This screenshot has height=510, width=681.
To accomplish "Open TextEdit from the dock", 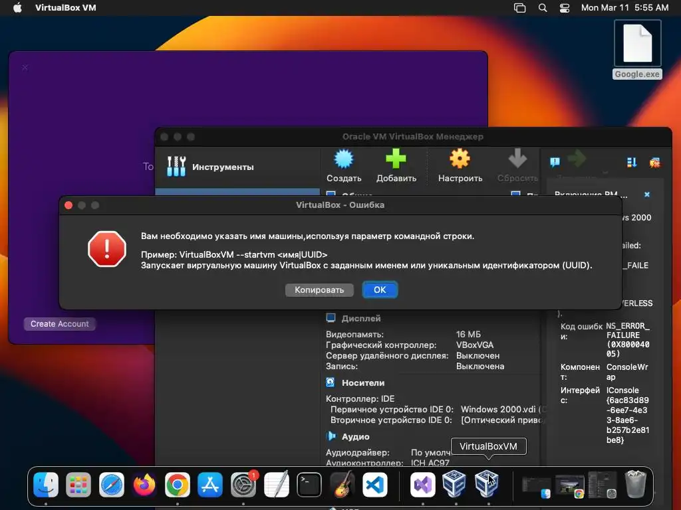I will (x=276, y=484).
